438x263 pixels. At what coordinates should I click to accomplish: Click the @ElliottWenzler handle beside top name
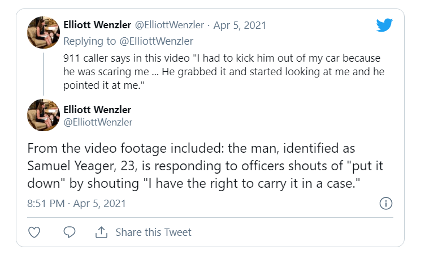[x=168, y=25]
